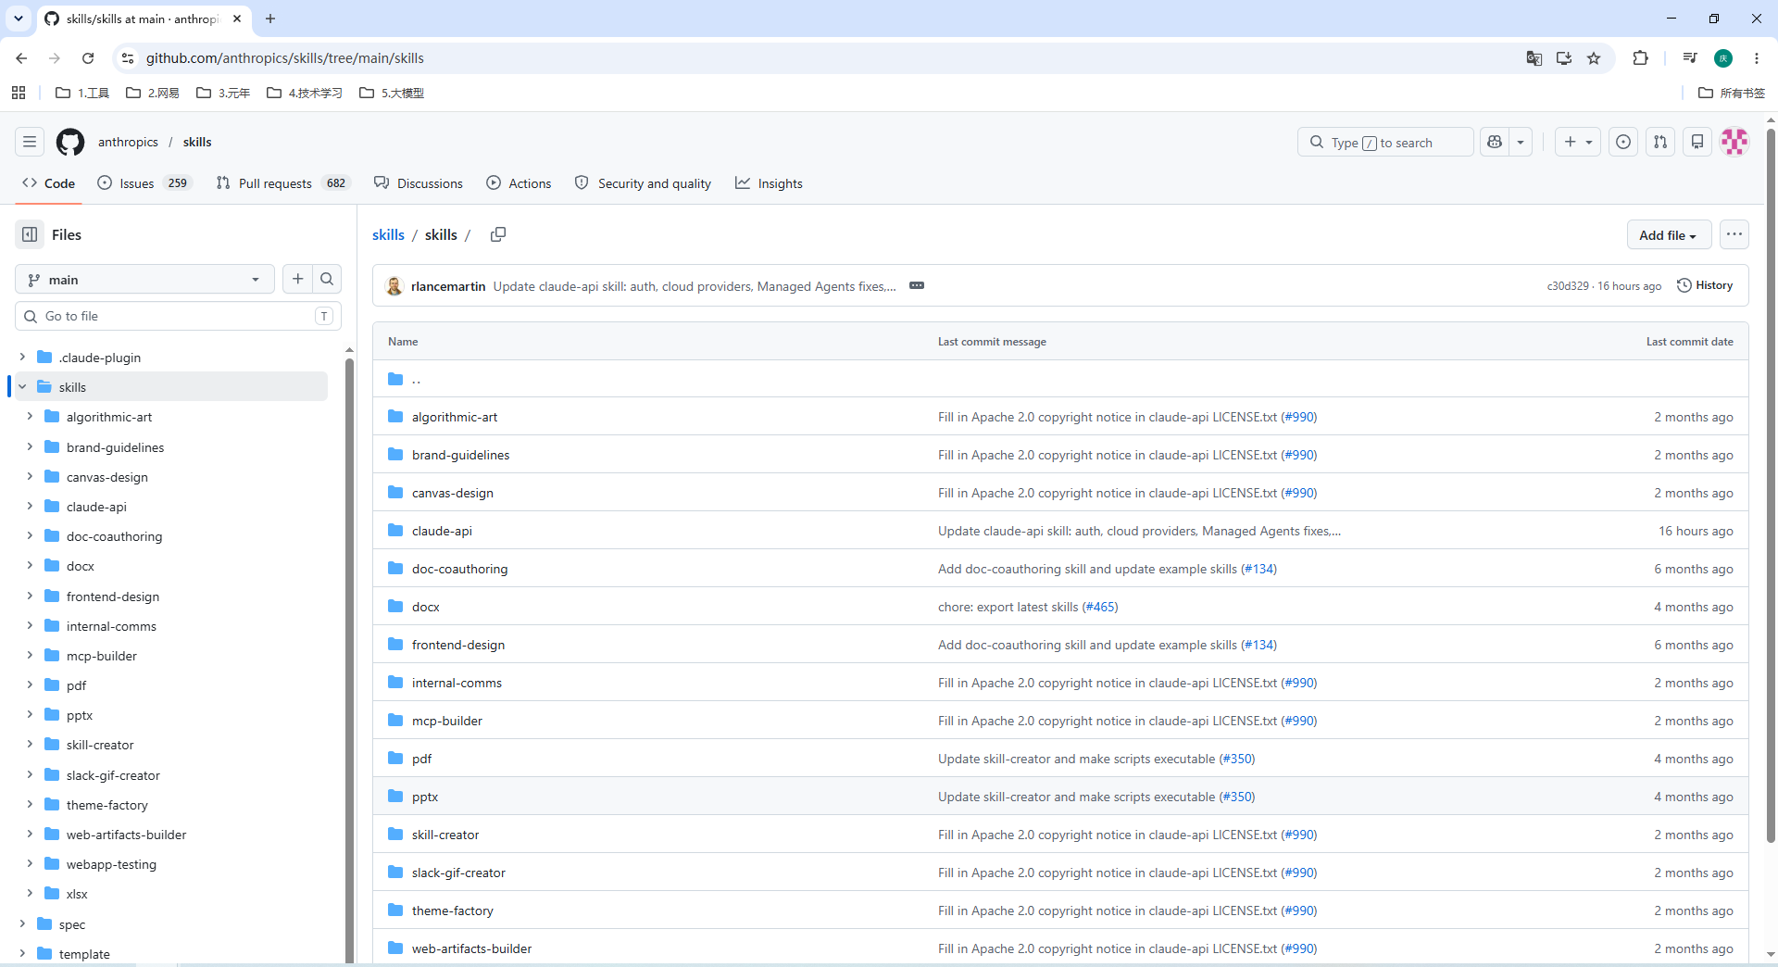This screenshot has height=967, width=1778.
Task: Expand commit message ellipsis
Action: 917,285
